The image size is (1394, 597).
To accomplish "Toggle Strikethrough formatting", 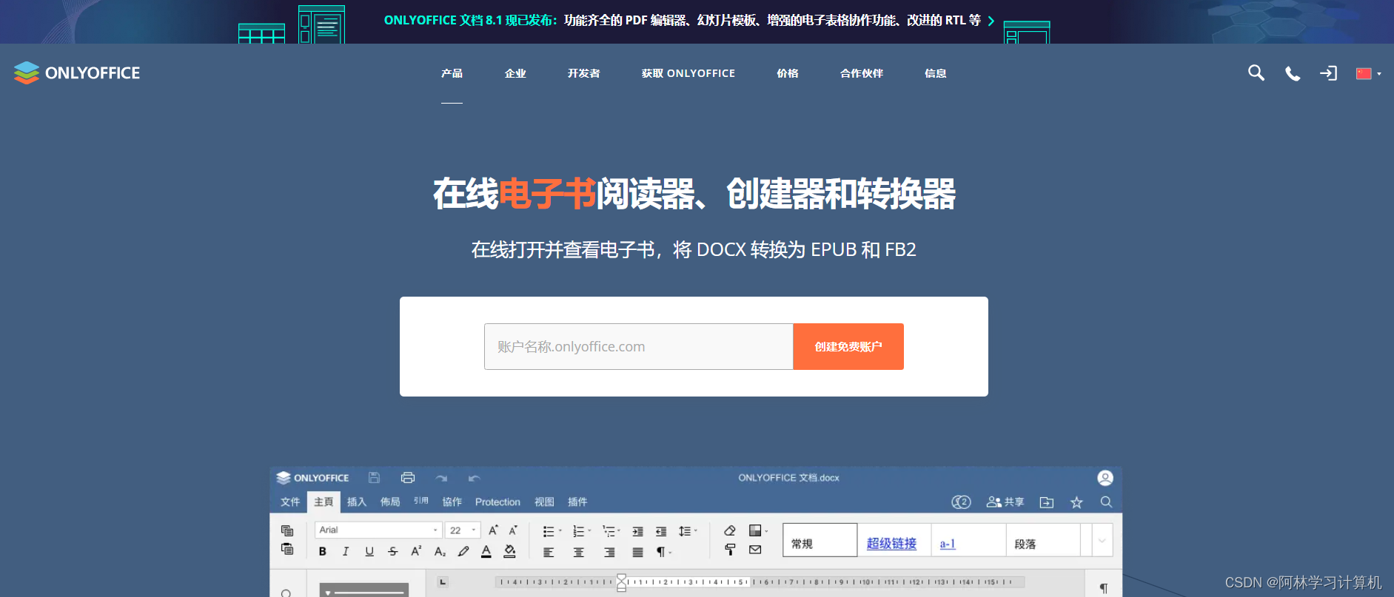I will pos(392,551).
